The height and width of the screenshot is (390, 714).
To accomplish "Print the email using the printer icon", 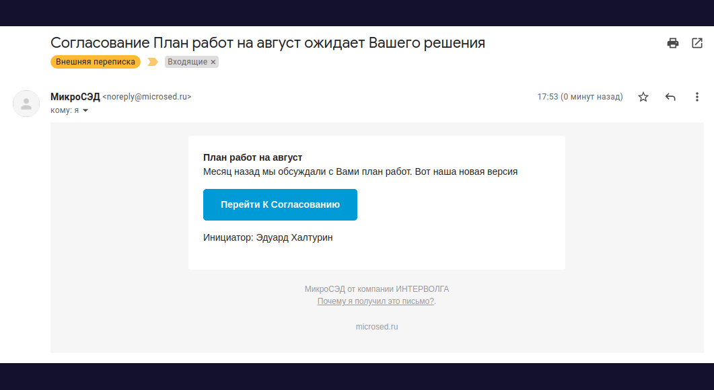I will tap(672, 42).
